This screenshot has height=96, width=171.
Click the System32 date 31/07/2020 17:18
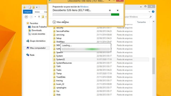[x=104, y=59]
